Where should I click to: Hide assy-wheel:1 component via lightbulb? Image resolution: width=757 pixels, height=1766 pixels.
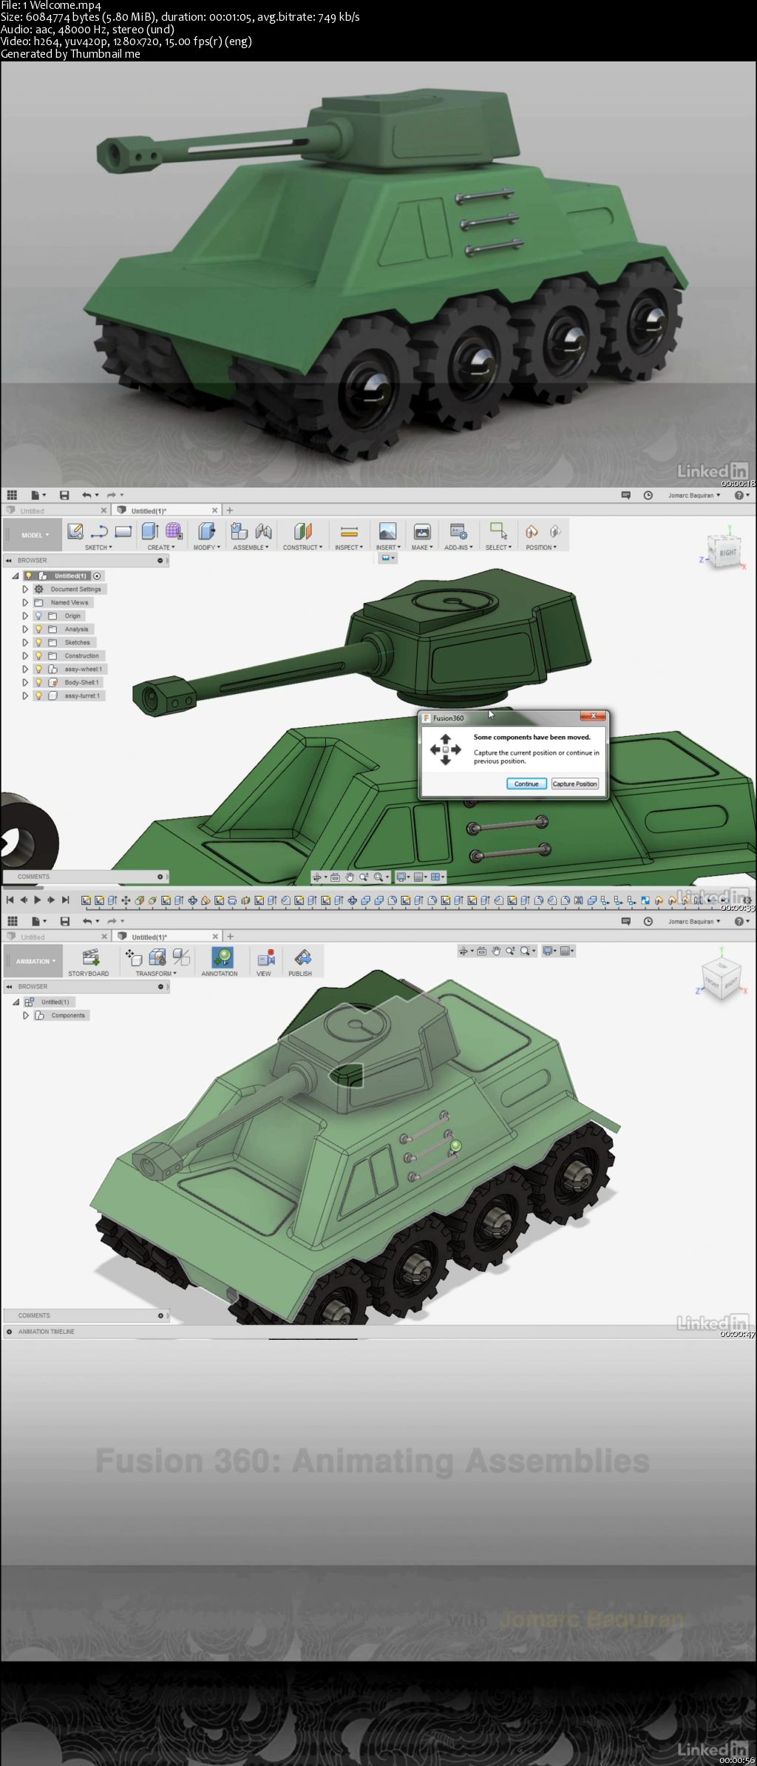38,669
